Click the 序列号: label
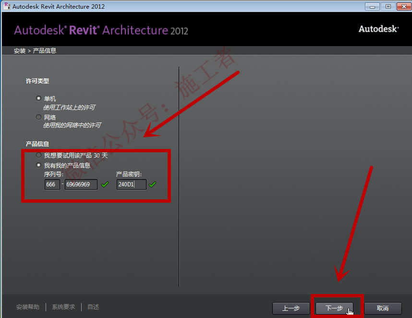This screenshot has height=318, width=412. pyautogui.click(x=54, y=174)
